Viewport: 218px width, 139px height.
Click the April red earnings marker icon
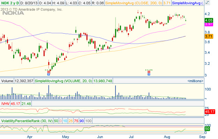pyautogui.click(x=48, y=70)
